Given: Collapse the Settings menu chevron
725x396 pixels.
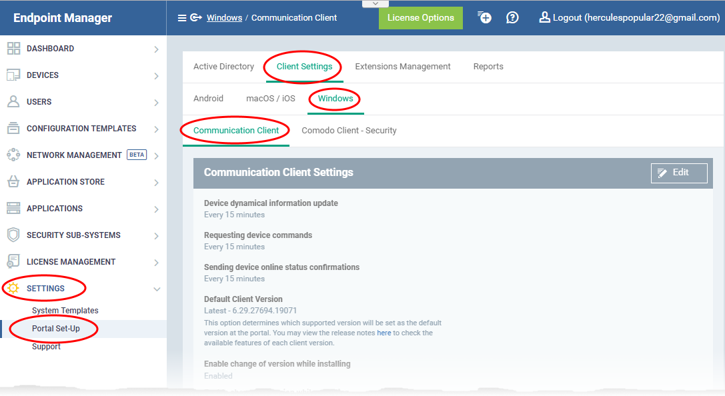Looking at the screenshot, I should click(157, 289).
